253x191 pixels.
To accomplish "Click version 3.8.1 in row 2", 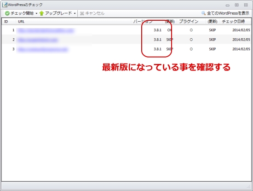I will coord(157,40).
